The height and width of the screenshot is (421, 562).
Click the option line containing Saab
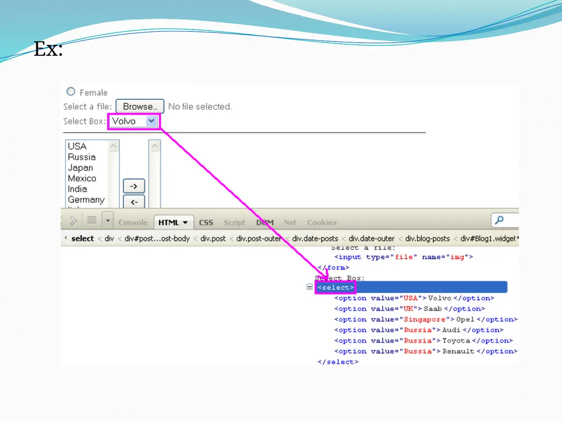click(x=409, y=309)
